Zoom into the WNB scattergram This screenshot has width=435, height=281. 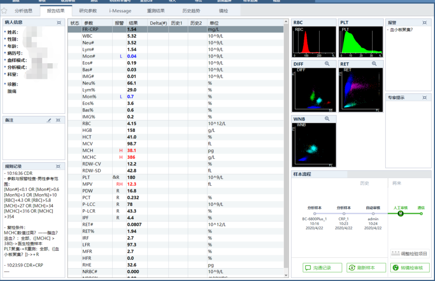tap(327, 119)
